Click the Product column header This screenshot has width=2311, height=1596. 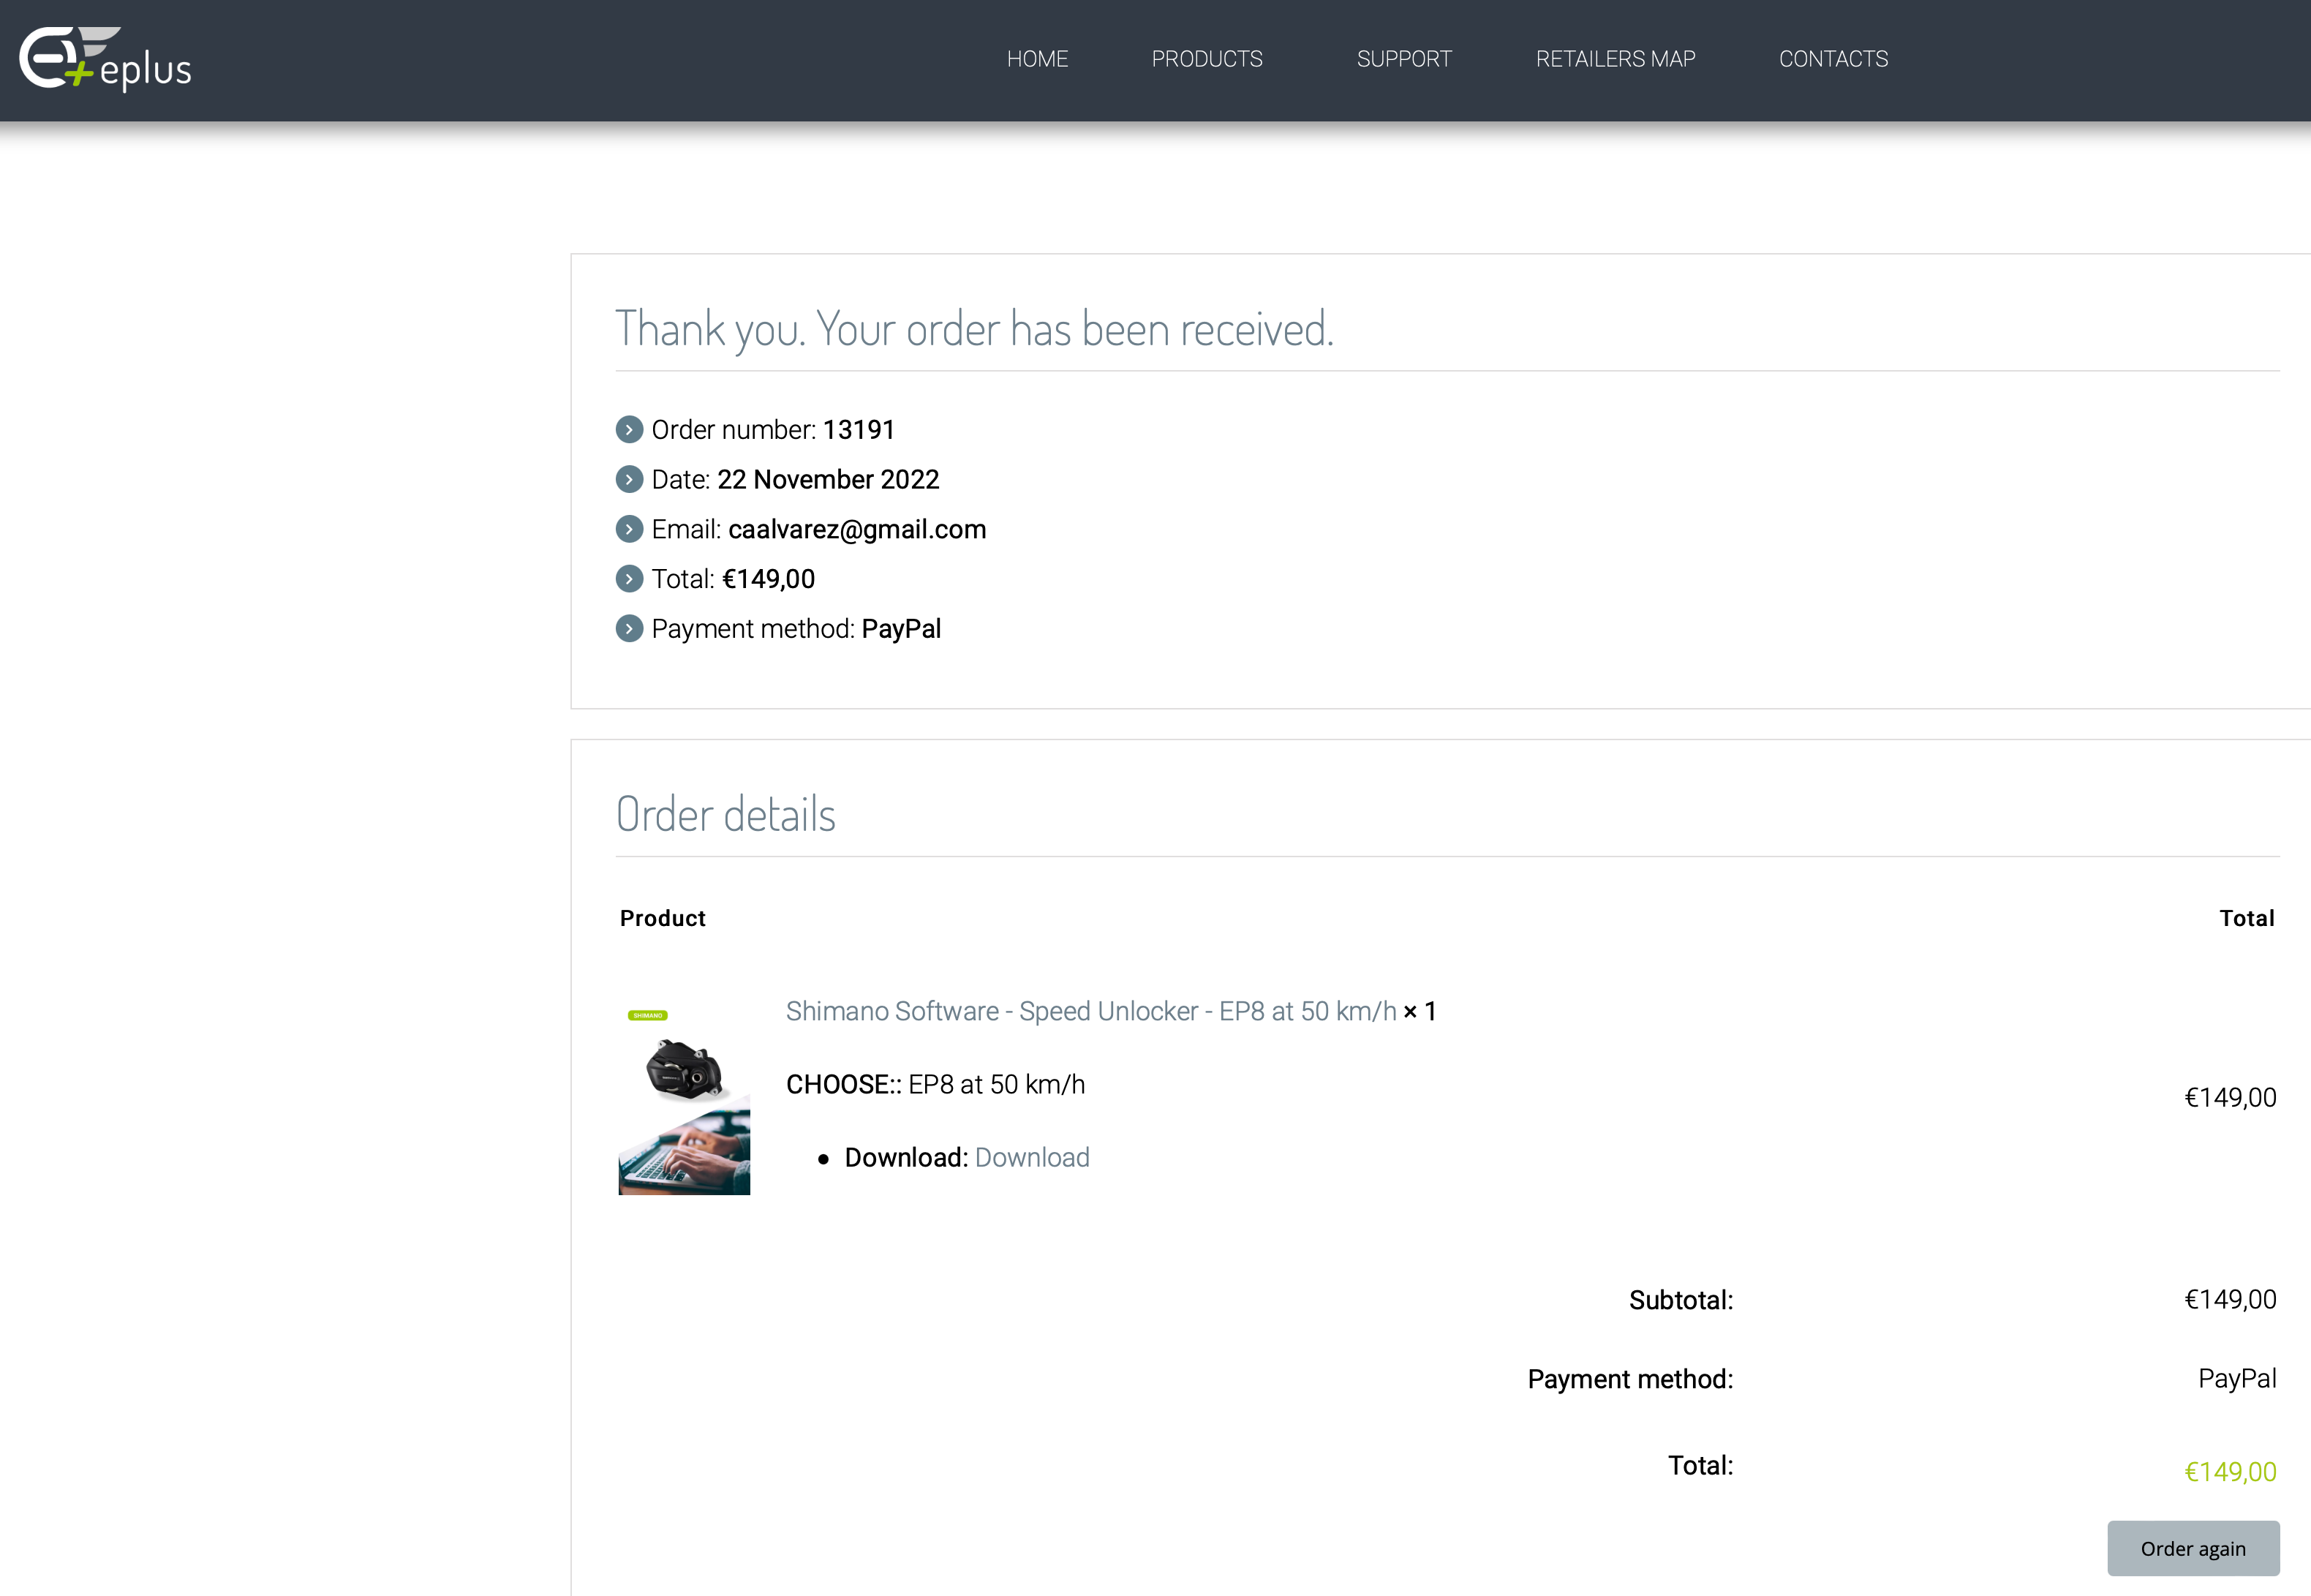663,918
